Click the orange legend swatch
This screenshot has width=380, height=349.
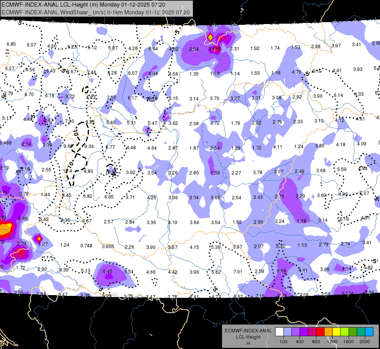(x=328, y=332)
